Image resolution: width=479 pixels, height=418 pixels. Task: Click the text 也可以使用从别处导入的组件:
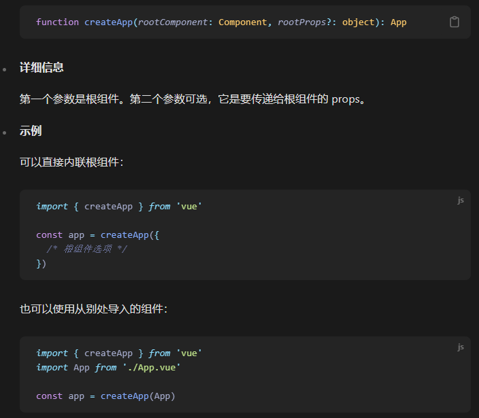93,309
